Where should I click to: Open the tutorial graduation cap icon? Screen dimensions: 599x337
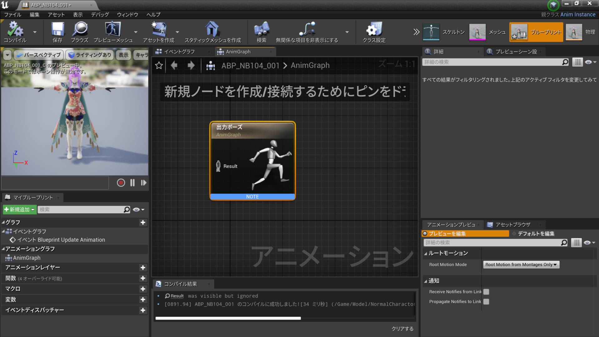click(553, 5)
